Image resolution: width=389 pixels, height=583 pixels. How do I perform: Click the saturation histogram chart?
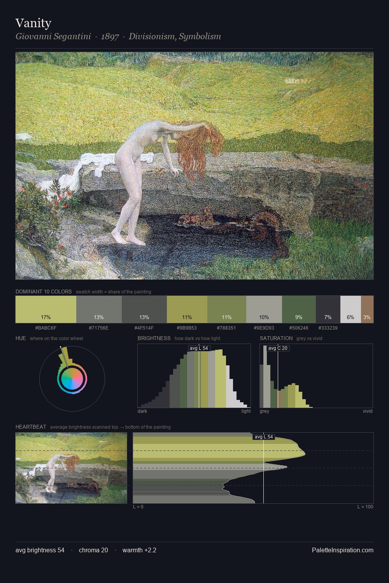click(316, 376)
